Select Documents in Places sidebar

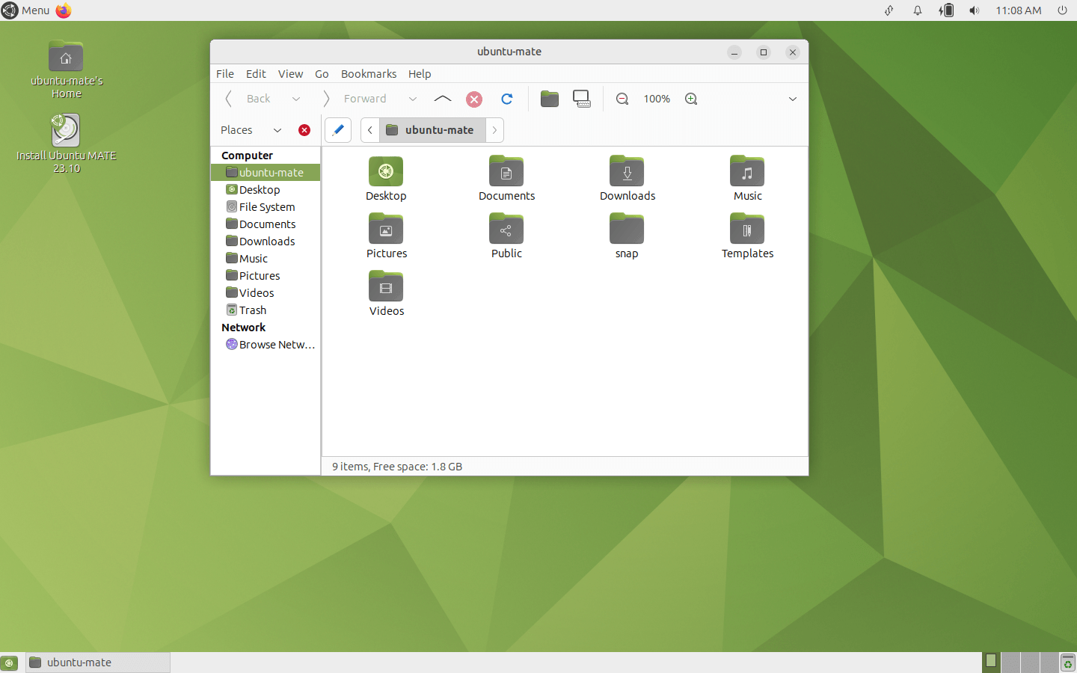[x=266, y=224]
